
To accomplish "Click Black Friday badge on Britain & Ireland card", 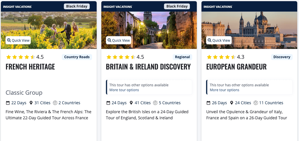I will (x=177, y=6).
